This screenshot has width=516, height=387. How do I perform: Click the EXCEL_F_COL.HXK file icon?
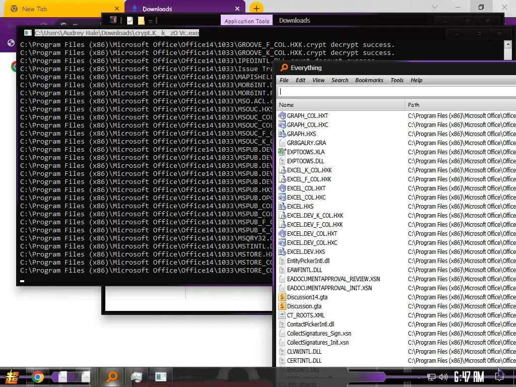[x=282, y=179]
